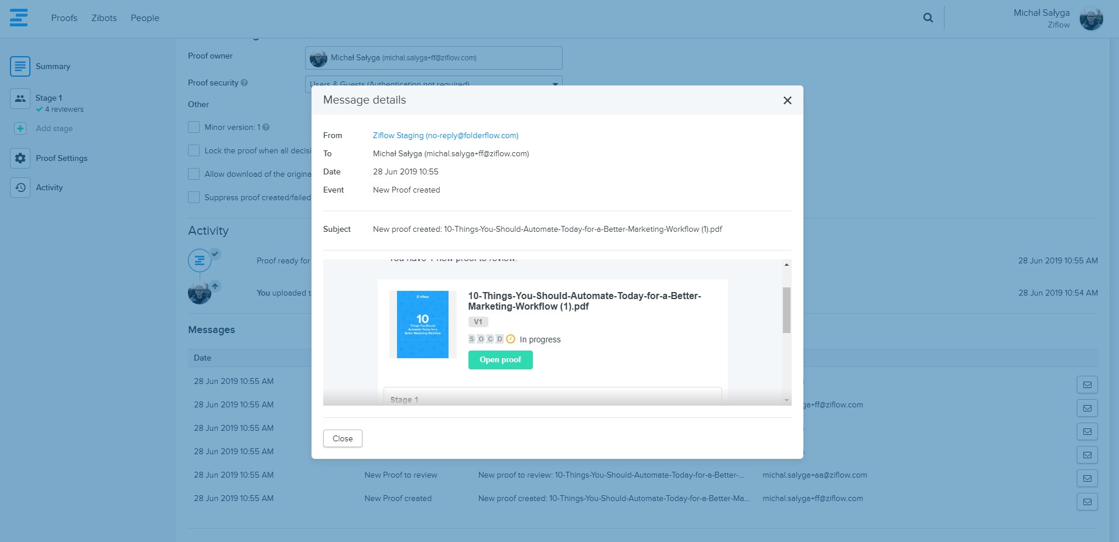Open the Activity history icon
Image resolution: width=1119 pixels, height=542 pixels.
pyautogui.click(x=20, y=187)
